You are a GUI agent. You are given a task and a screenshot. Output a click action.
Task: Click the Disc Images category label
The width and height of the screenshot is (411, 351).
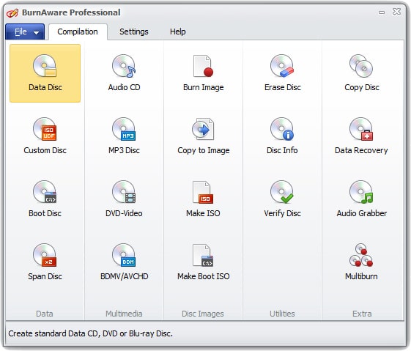tap(203, 314)
